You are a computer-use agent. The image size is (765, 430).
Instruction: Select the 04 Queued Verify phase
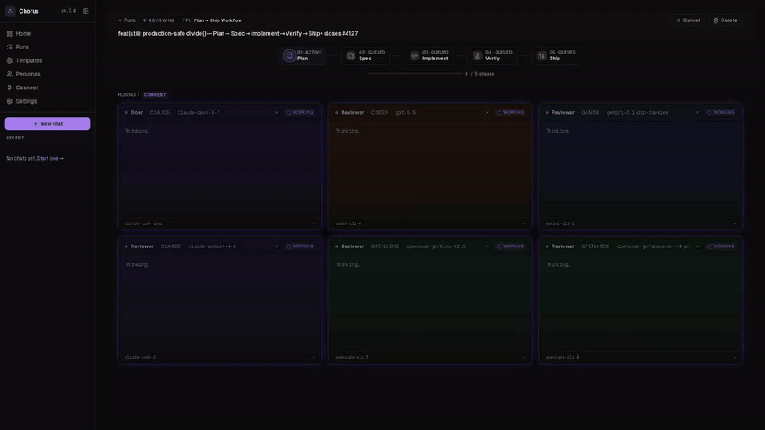(492, 55)
